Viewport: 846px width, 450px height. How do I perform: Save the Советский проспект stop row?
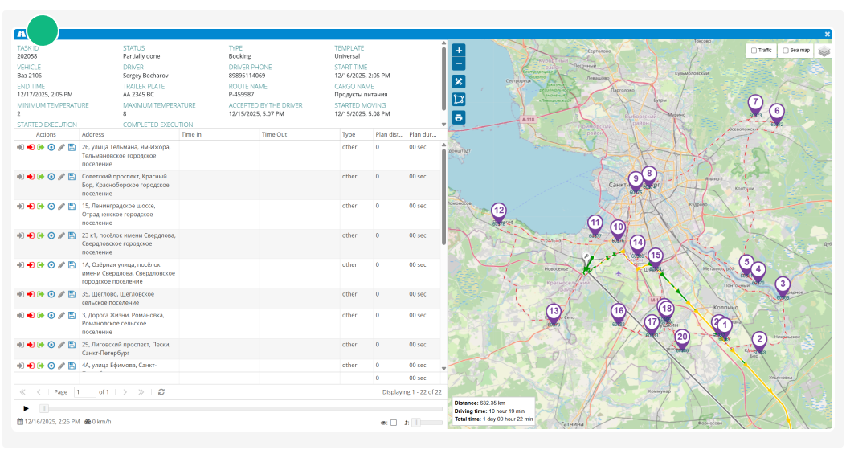pyautogui.click(x=72, y=177)
